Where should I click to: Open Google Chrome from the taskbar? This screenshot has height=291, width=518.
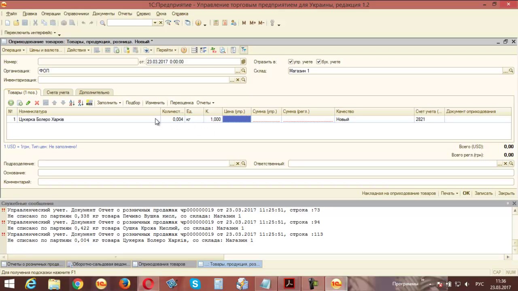tap(78, 284)
